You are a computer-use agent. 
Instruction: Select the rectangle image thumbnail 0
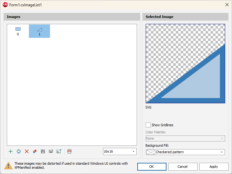[x=18, y=31]
